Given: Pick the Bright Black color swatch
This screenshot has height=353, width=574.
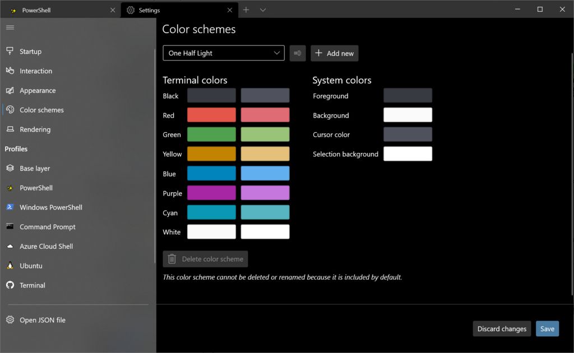Looking at the screenshot, I should 265,95.
